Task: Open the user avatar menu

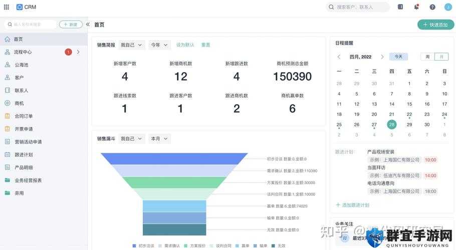Action: click(x=448, y=7)
